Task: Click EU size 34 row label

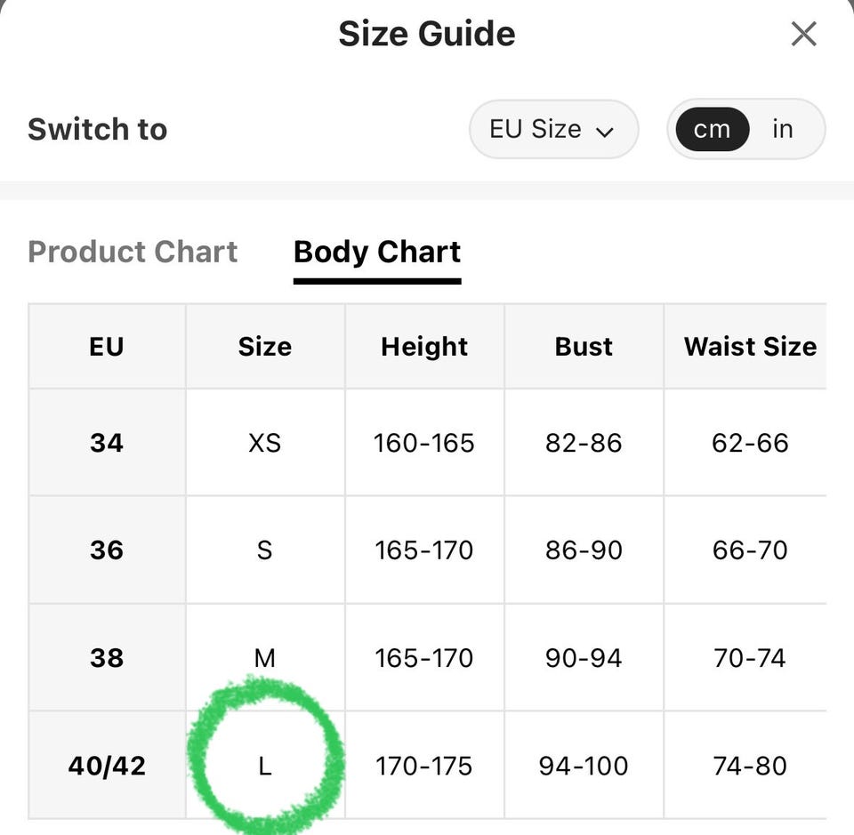Action: coord(107,443)
